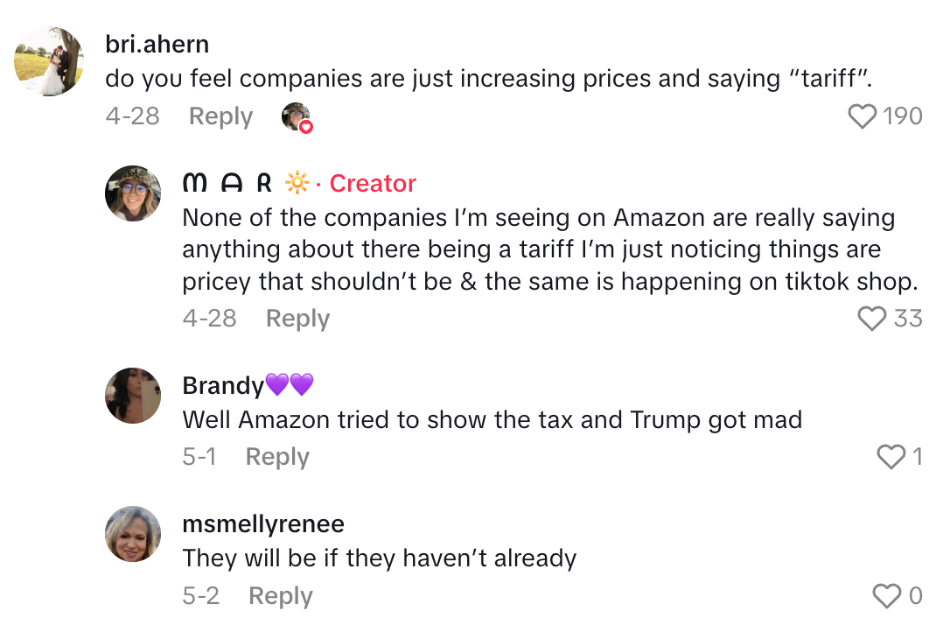Click the red Creator label

click(x=373, y=183)
